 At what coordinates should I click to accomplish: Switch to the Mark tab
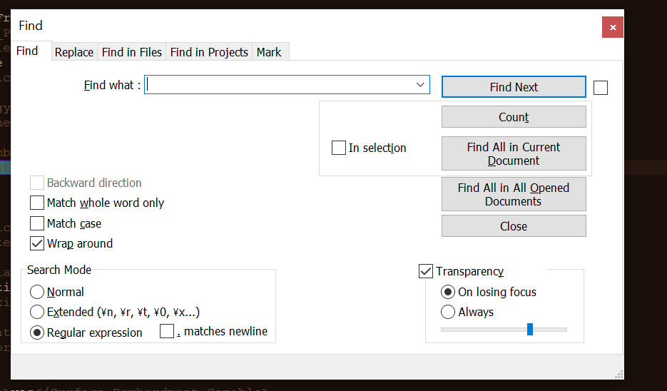pos(269,52)
